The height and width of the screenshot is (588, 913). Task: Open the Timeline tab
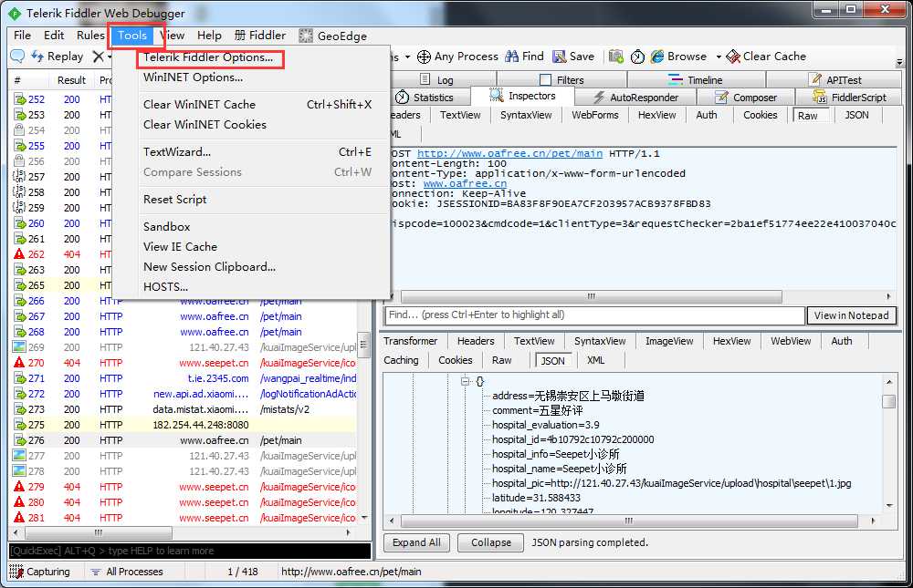(x=695, y=79)
